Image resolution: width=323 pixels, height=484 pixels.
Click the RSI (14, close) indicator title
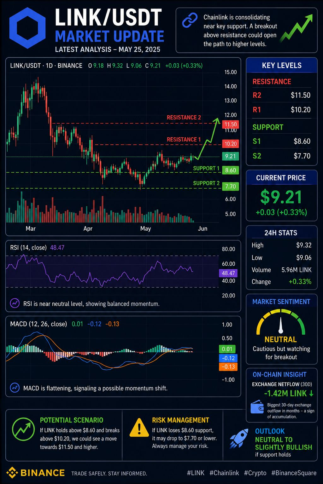point(28,248)
